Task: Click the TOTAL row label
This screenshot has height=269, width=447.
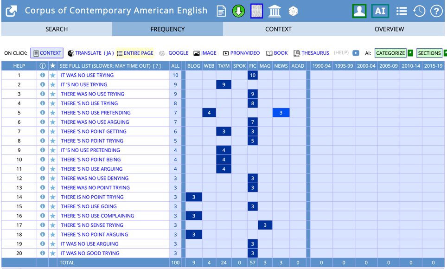Action: 67,263
